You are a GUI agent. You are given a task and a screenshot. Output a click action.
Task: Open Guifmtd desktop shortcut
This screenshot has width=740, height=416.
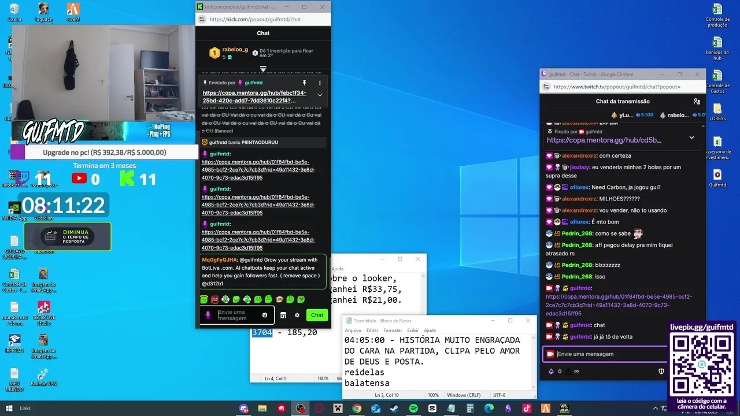pyautogui.click(x=717, y=177)
